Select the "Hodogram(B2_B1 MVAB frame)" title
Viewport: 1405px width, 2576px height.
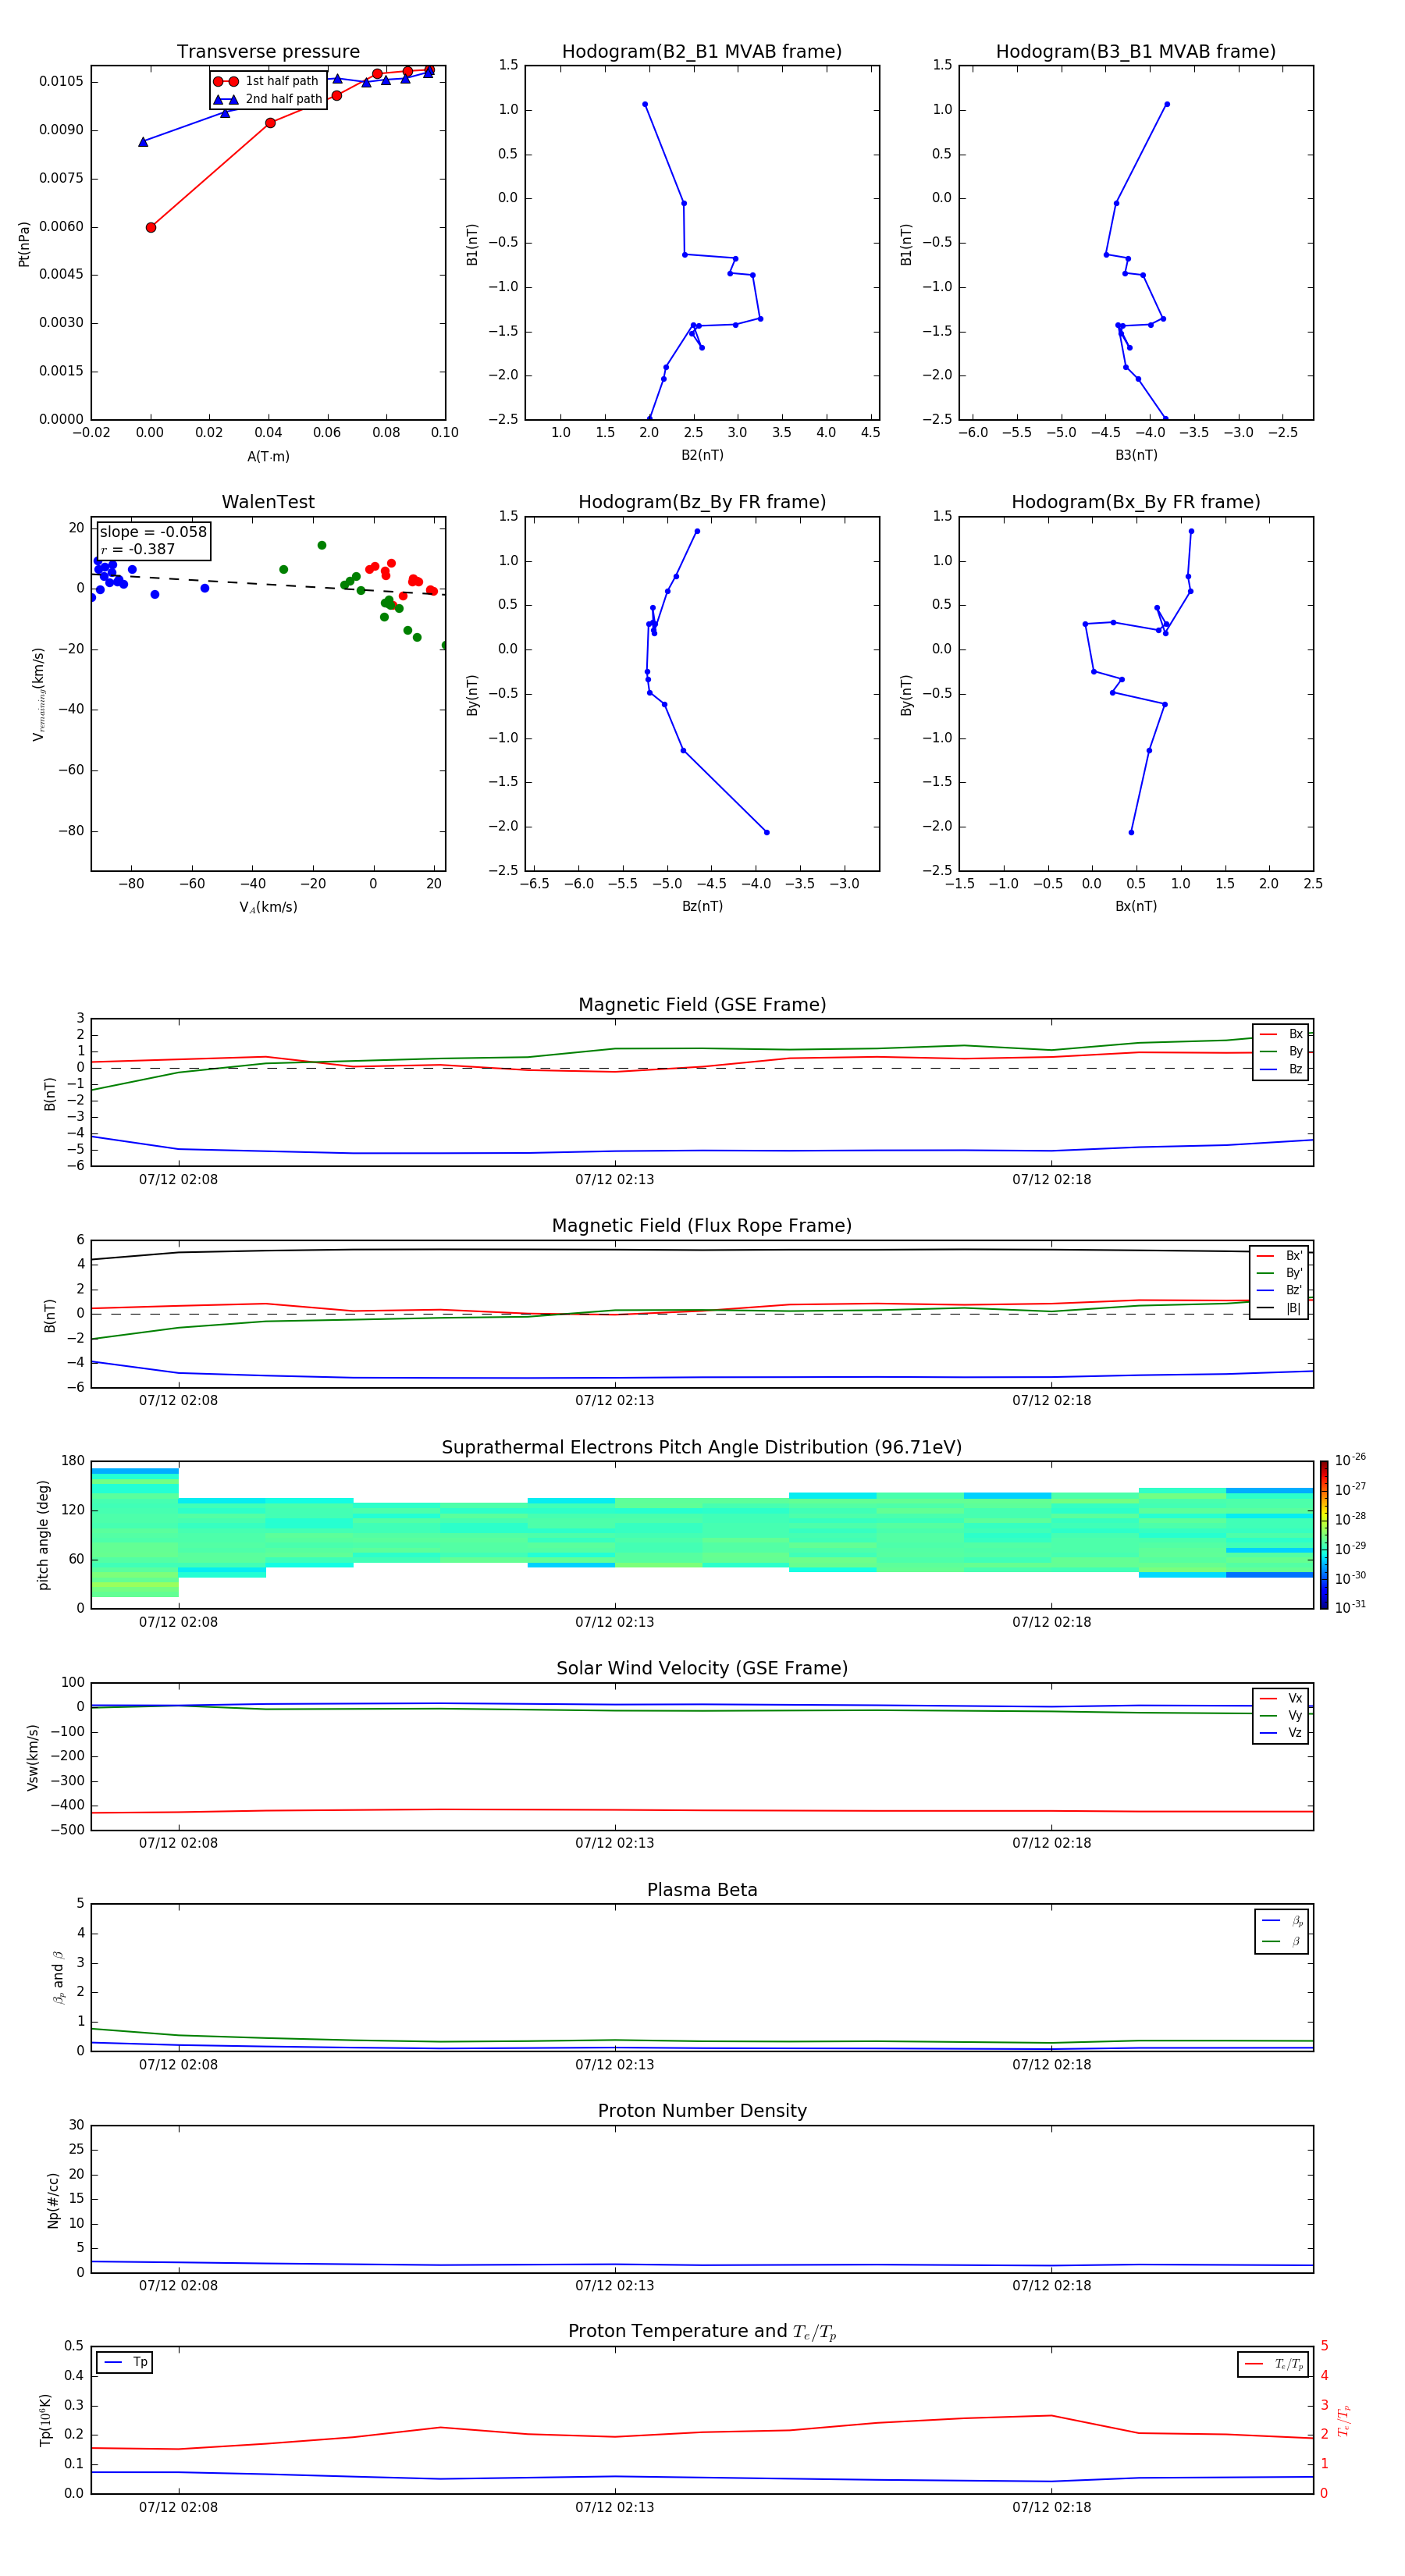(x=702, y=52)
